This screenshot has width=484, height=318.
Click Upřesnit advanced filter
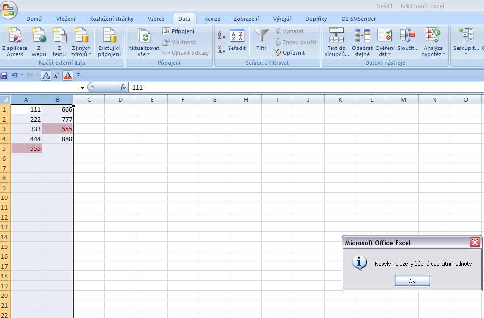[289, 53]
